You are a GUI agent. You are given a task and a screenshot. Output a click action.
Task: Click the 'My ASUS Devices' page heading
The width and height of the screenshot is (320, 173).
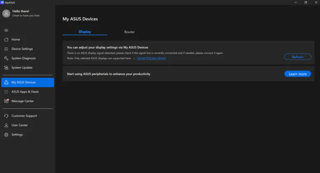pos(80,19)
